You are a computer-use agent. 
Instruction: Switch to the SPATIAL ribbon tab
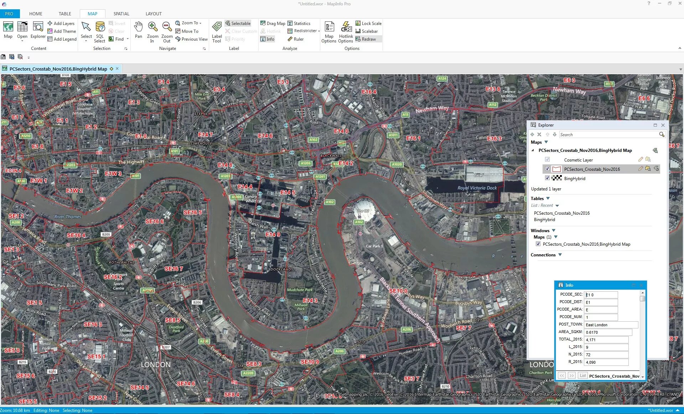coord(121,14)
